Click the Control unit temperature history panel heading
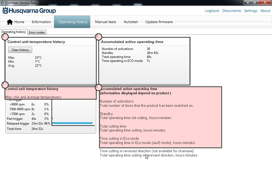This screenshot has width=272, height=170. click(36, 42)
